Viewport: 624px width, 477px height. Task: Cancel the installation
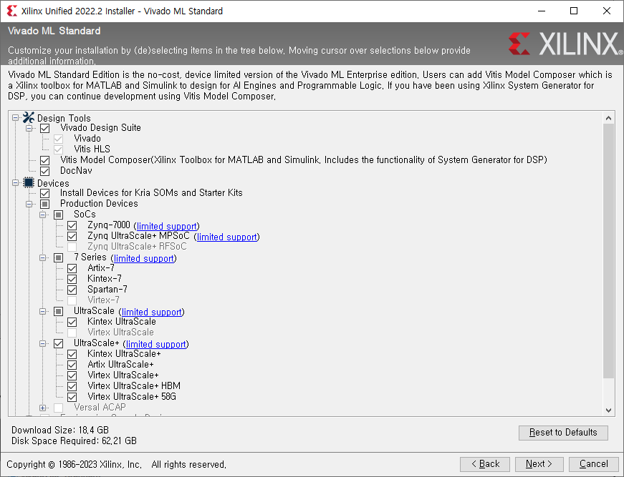(593, 464)
